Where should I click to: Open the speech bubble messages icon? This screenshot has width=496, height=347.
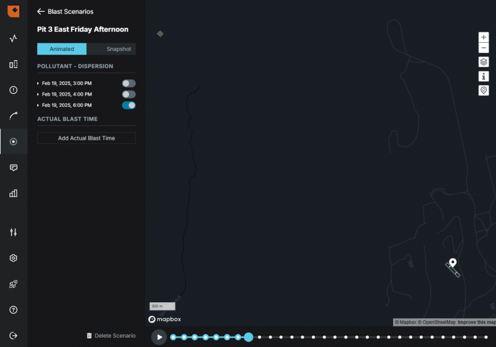point(13,168)
